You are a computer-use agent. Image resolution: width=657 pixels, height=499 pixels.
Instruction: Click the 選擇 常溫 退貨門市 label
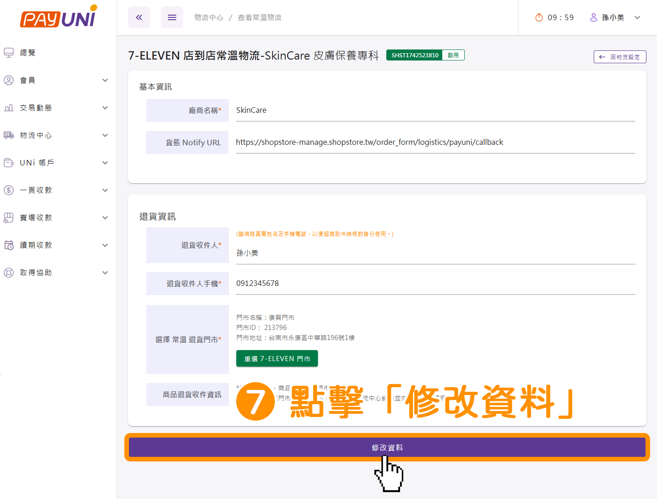[x=188, y=340]
